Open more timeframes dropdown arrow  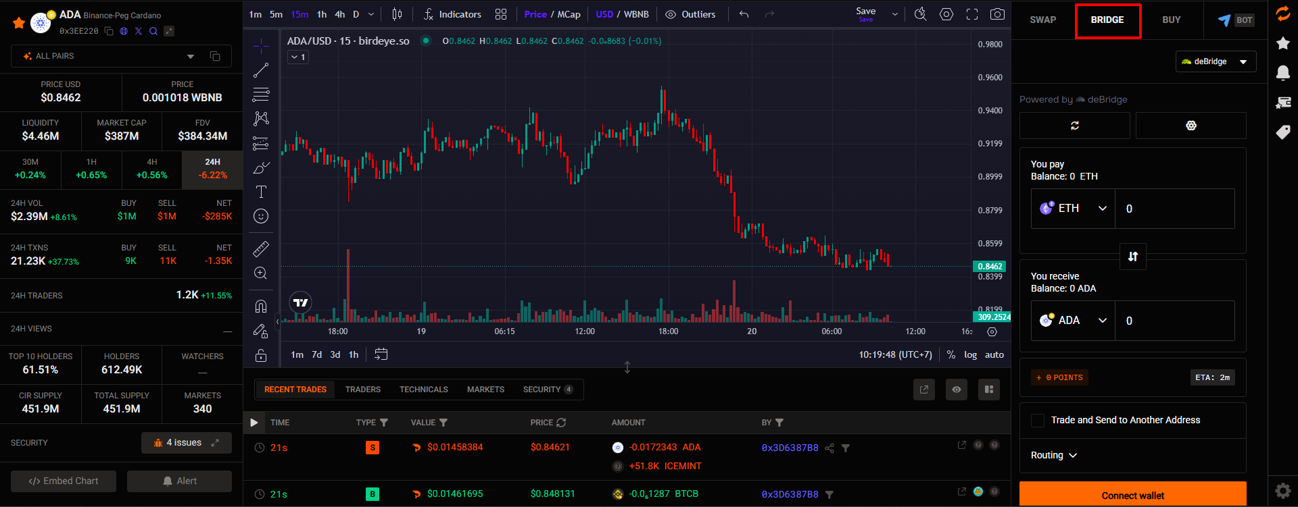(x=371, y=14)
